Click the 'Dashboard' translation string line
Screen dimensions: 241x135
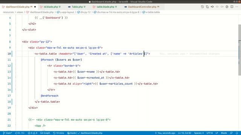[x=51, y=18]
